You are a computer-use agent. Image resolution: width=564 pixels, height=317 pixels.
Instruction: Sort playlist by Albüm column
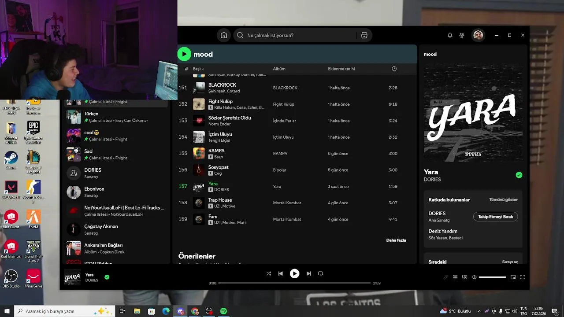pos(279,69)
